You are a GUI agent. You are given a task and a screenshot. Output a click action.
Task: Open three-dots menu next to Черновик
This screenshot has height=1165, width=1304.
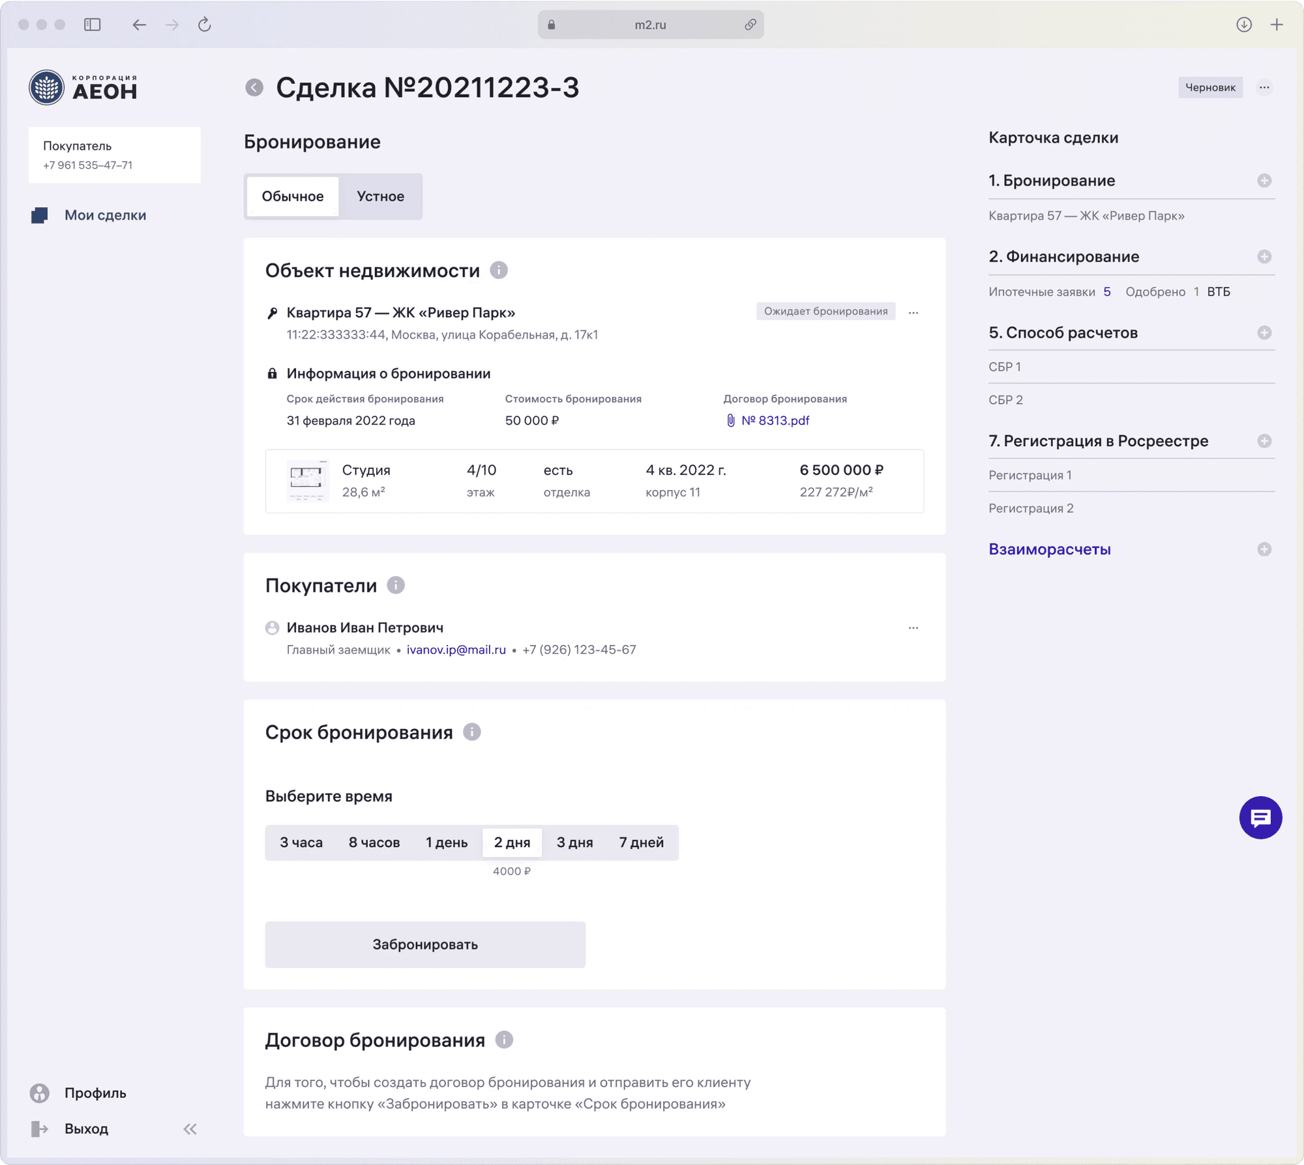point(1264,87)
